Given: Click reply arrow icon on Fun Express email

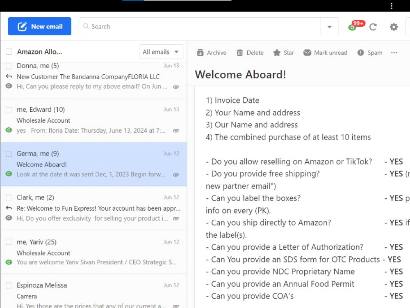Looking at the screenshot, I should point(9,208).
